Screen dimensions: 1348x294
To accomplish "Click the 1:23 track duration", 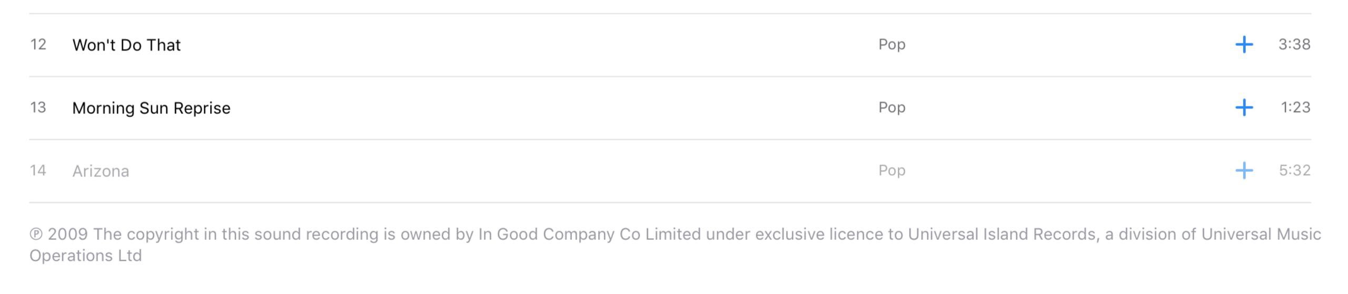I will click(x=1295, y=108).
